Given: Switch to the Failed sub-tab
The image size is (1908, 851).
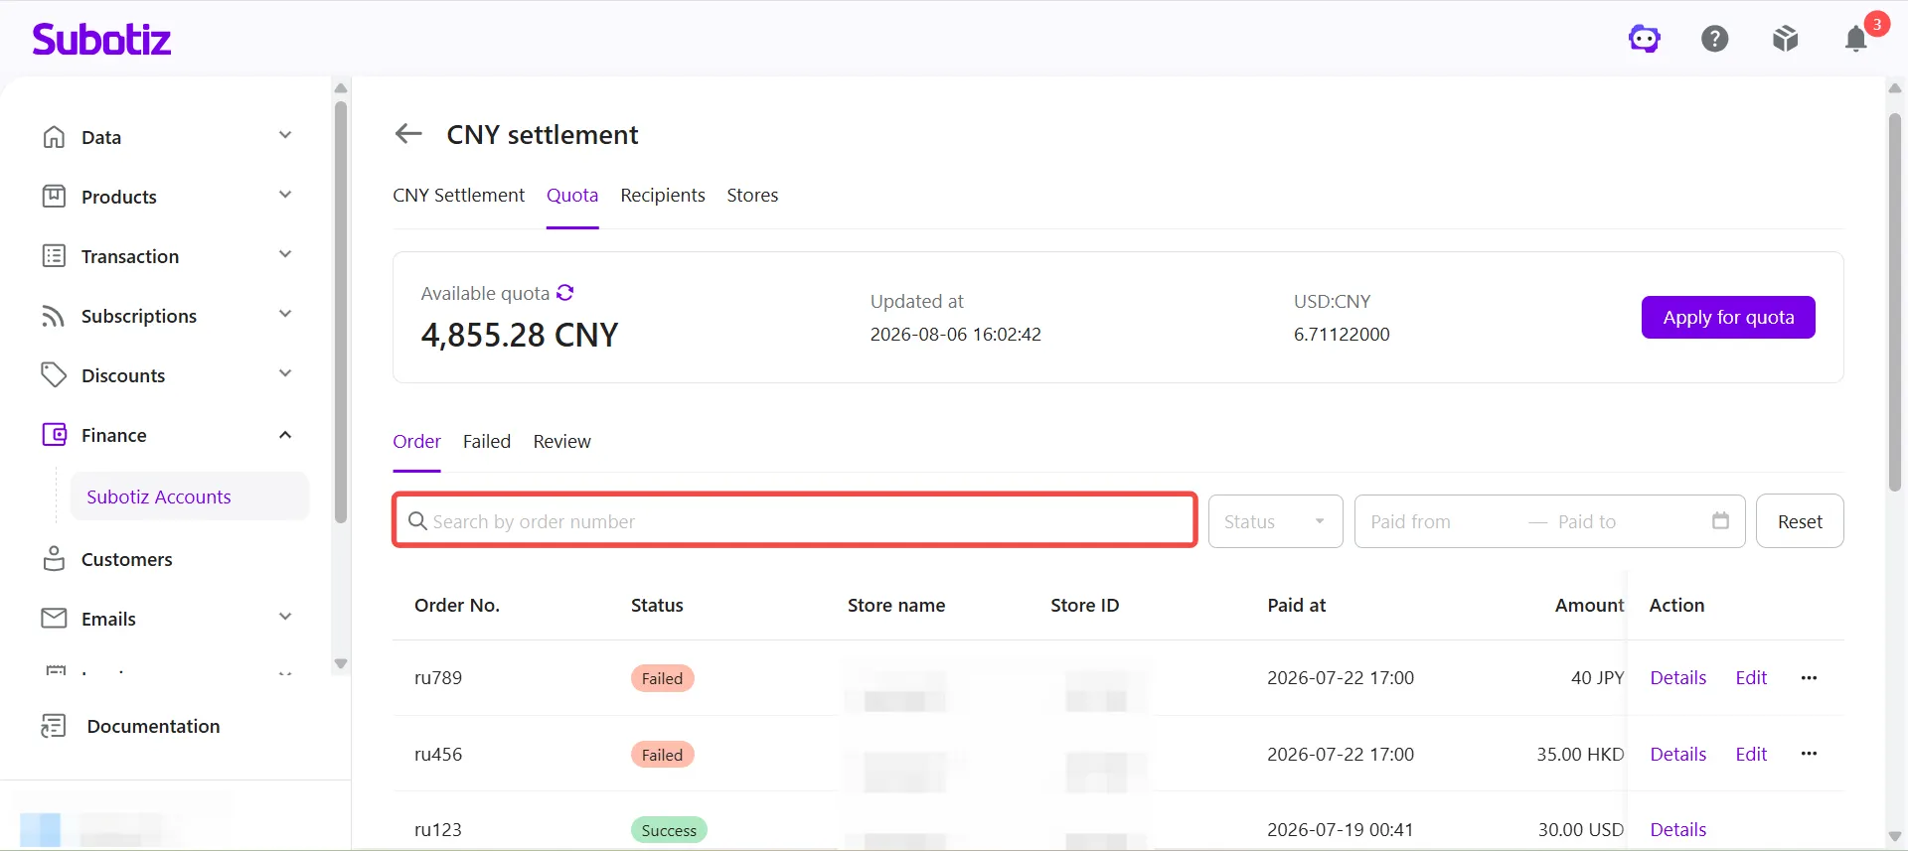Looking at the screenshot, I should pyautogui.click(x=487, y=441).
